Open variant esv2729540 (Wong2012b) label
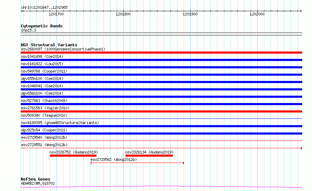This screenshot has width=312, height=191. tap(44, 137)
